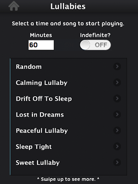Click the Swipe up to see more hint
This screenshot has height=184, width=138.
click(68, 179)
